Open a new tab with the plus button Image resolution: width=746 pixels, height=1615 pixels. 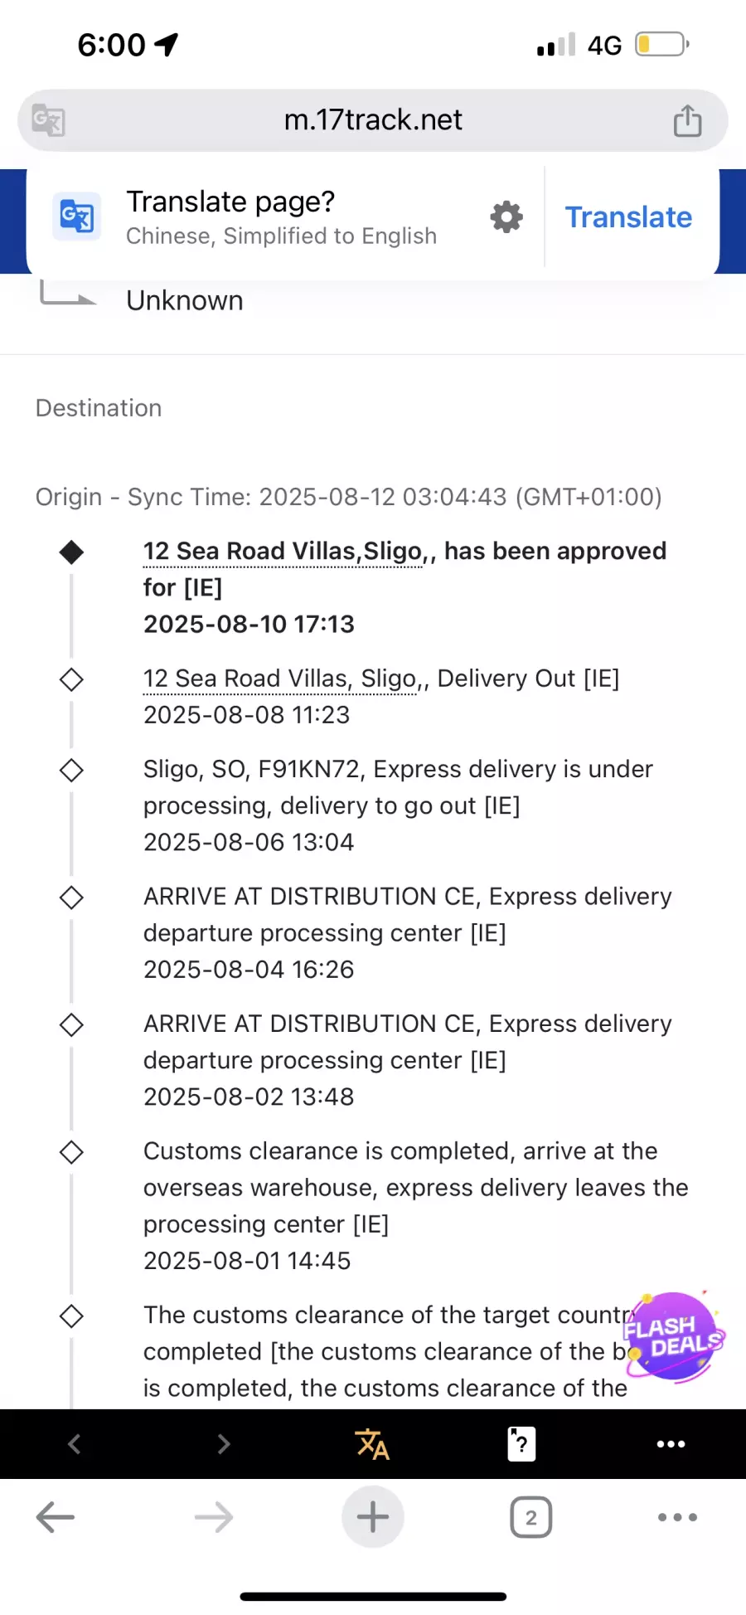tap(373, 1518)
